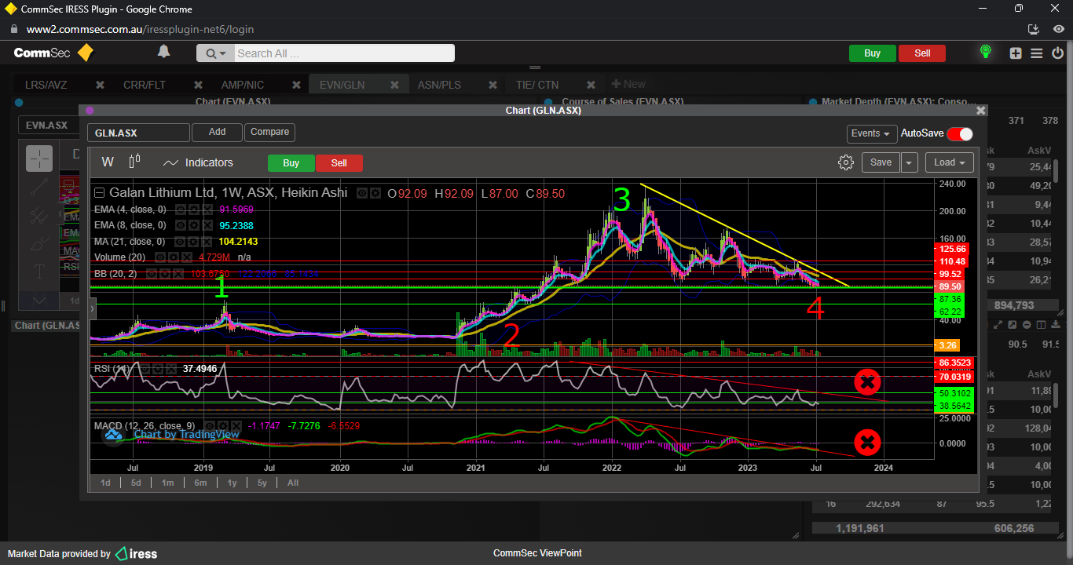1073x565 pixels.
Task: Hide the EMA (8, close, 0) indicator
Action: click(x=180, y=225)
